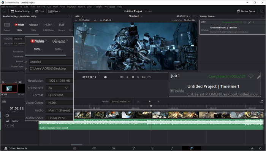
Task: Stop playback in the viewer
Action: tap(133, 77)
